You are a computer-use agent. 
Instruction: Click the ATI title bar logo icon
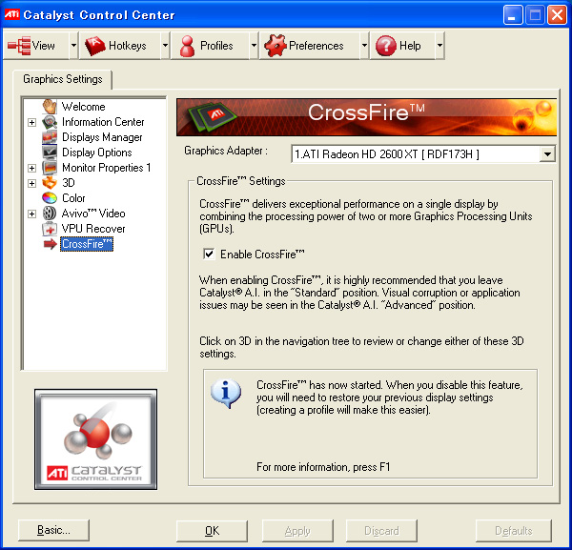pos(11,14)
